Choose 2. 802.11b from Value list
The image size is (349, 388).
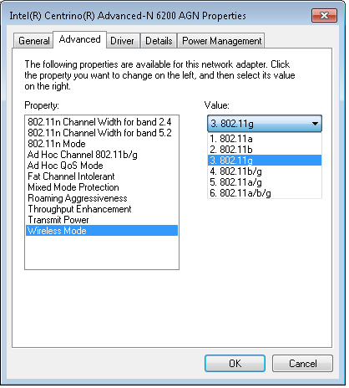click(x=265, y=150)
